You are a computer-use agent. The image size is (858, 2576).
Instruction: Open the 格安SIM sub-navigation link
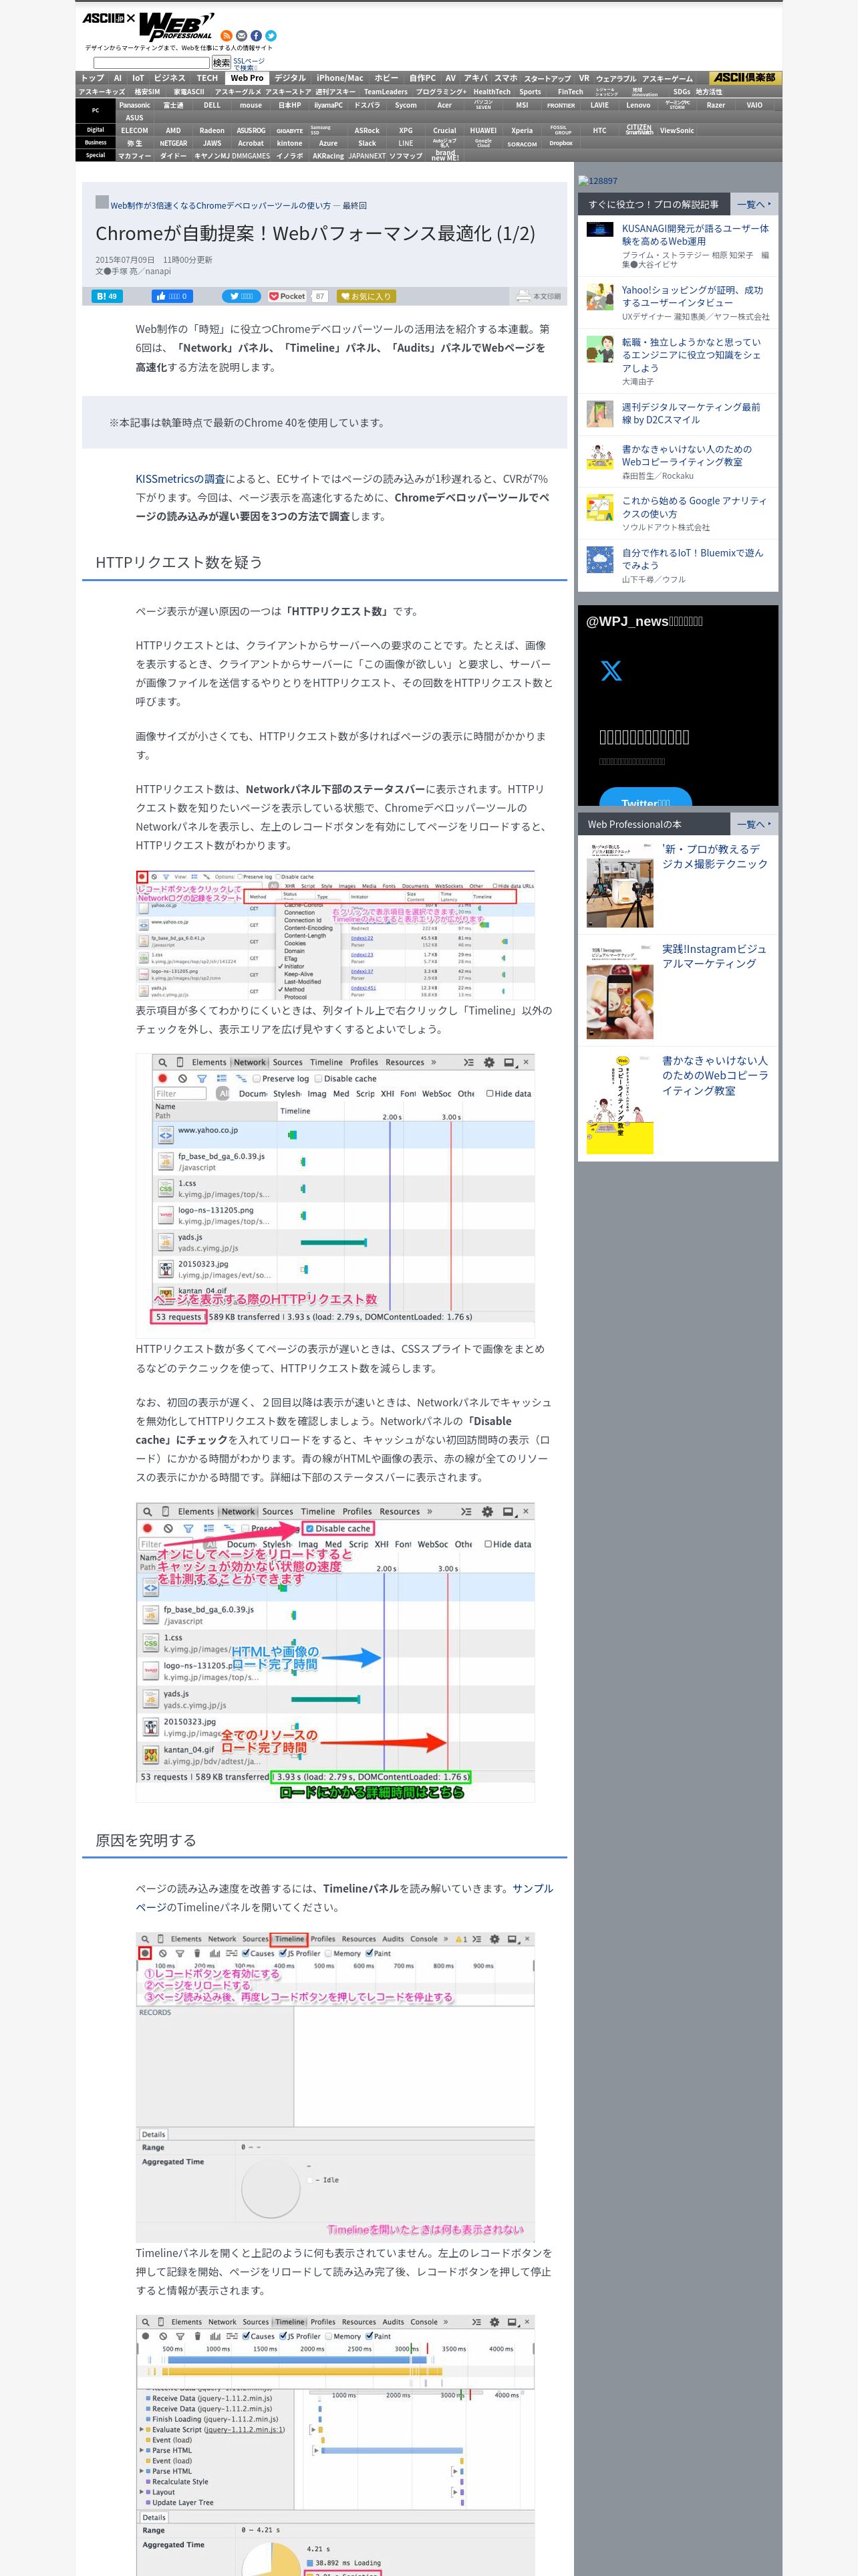[x=147, y=92]
